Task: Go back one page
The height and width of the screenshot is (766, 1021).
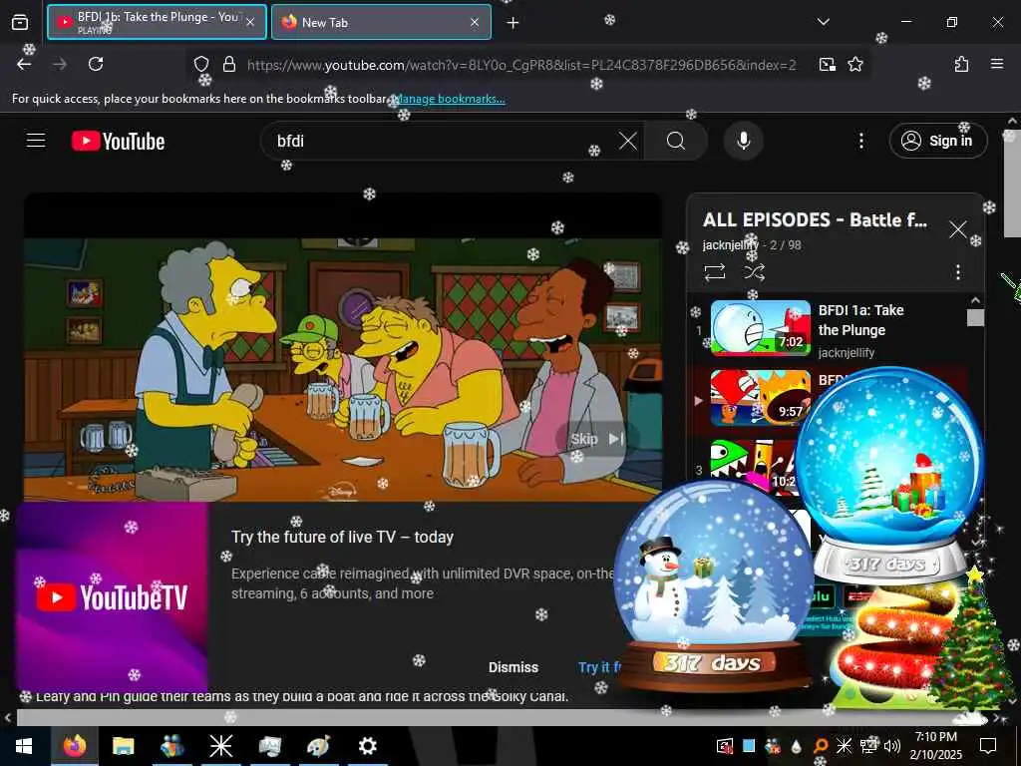Action: click(24, 64)
